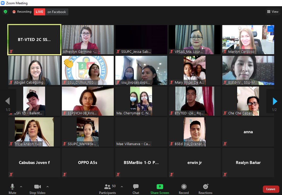Go to next page of gallery view

click(275, 101)
